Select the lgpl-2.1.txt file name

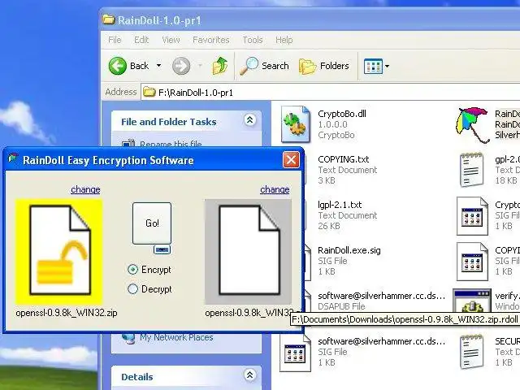(x=340, y=205)
